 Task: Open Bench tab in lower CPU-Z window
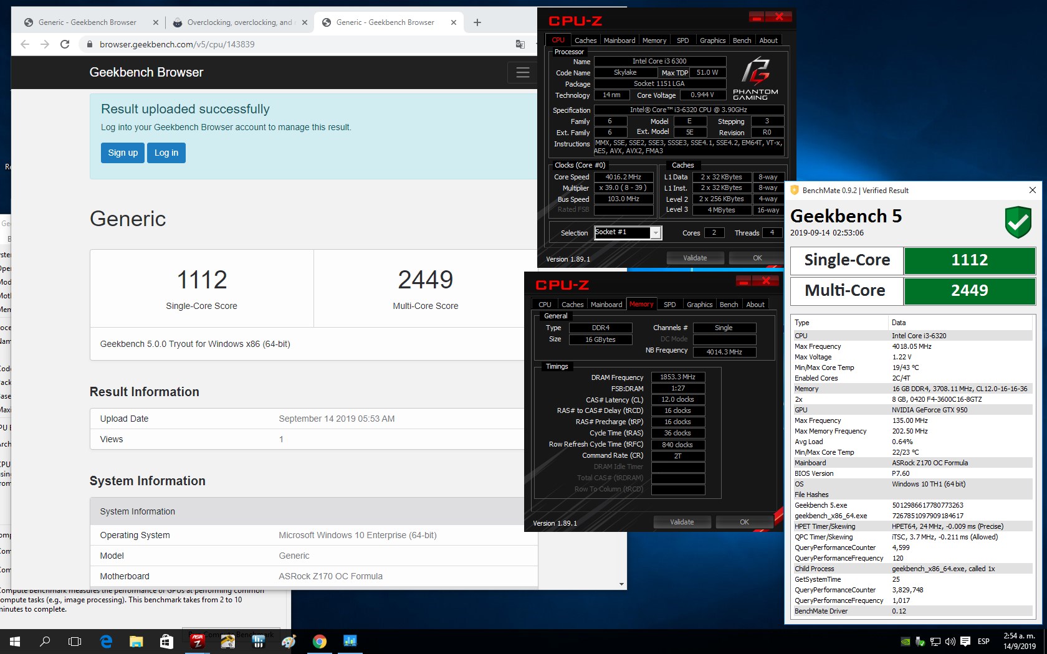coord(729,305)
